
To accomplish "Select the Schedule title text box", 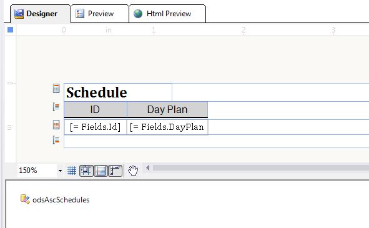I will [x=118, y=92].
